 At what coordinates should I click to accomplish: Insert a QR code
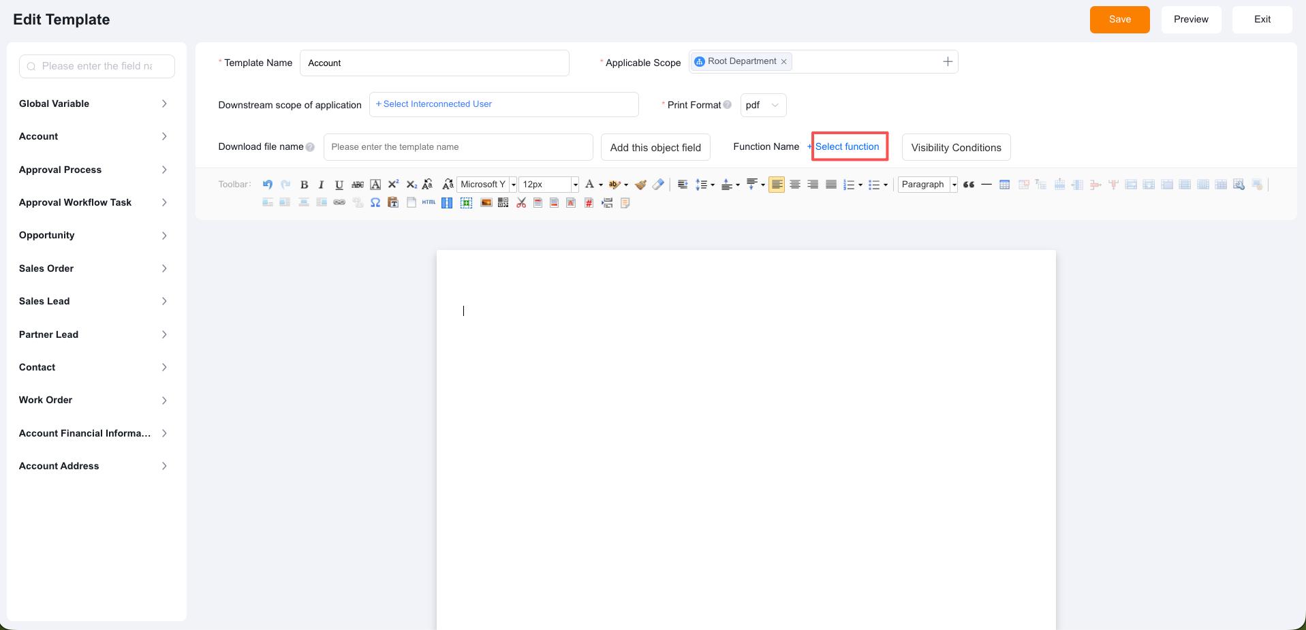(x=503, y=203)
